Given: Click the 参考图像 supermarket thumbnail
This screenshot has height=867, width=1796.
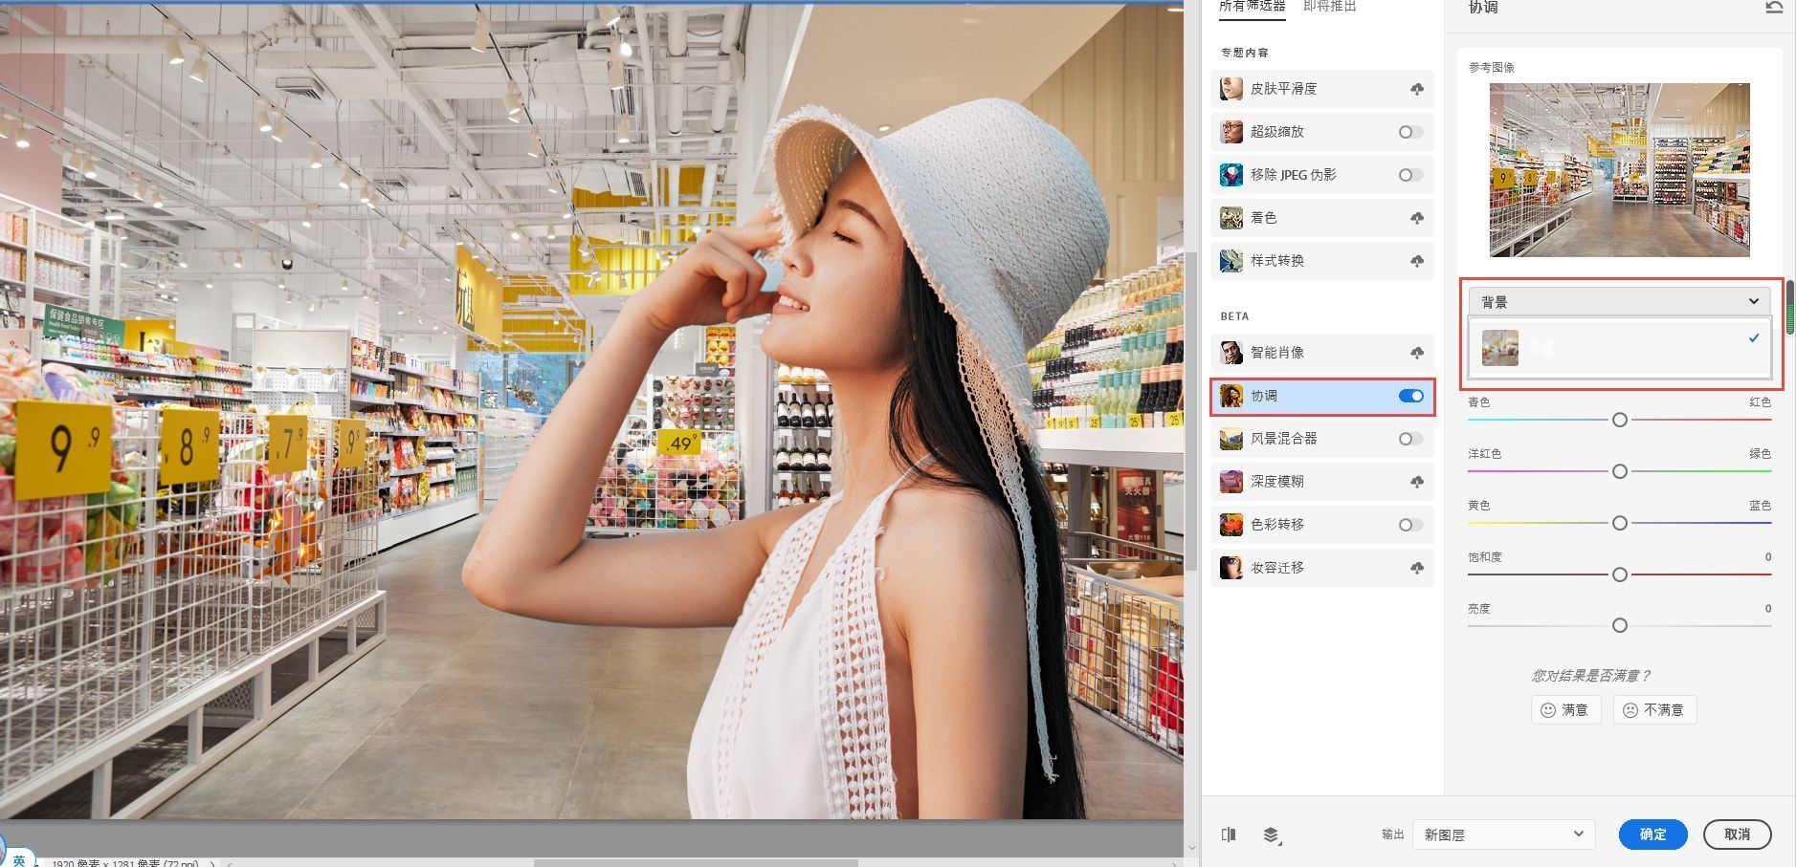Looking at the screenshot, I should [1618, 169].
